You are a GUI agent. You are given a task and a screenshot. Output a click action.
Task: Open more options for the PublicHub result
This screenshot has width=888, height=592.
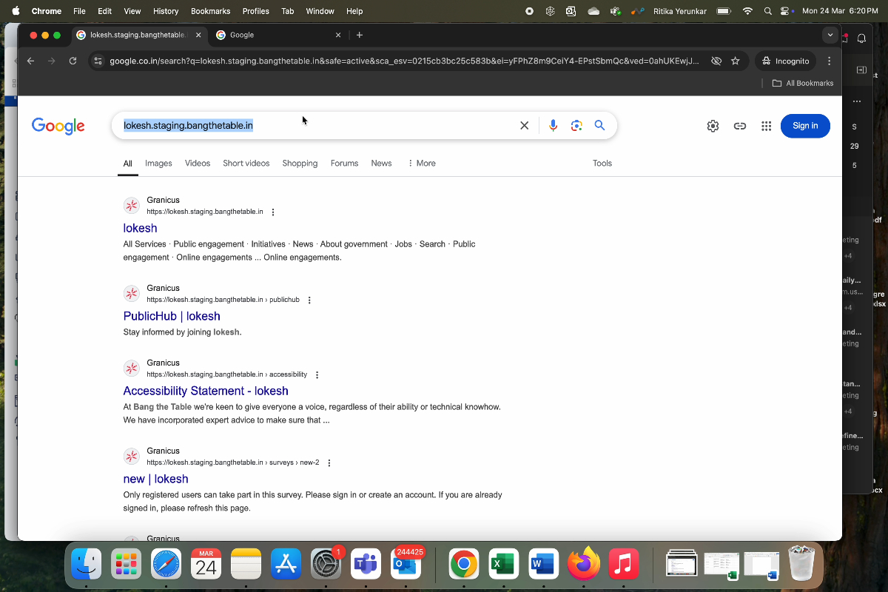[x=309, y=300]
